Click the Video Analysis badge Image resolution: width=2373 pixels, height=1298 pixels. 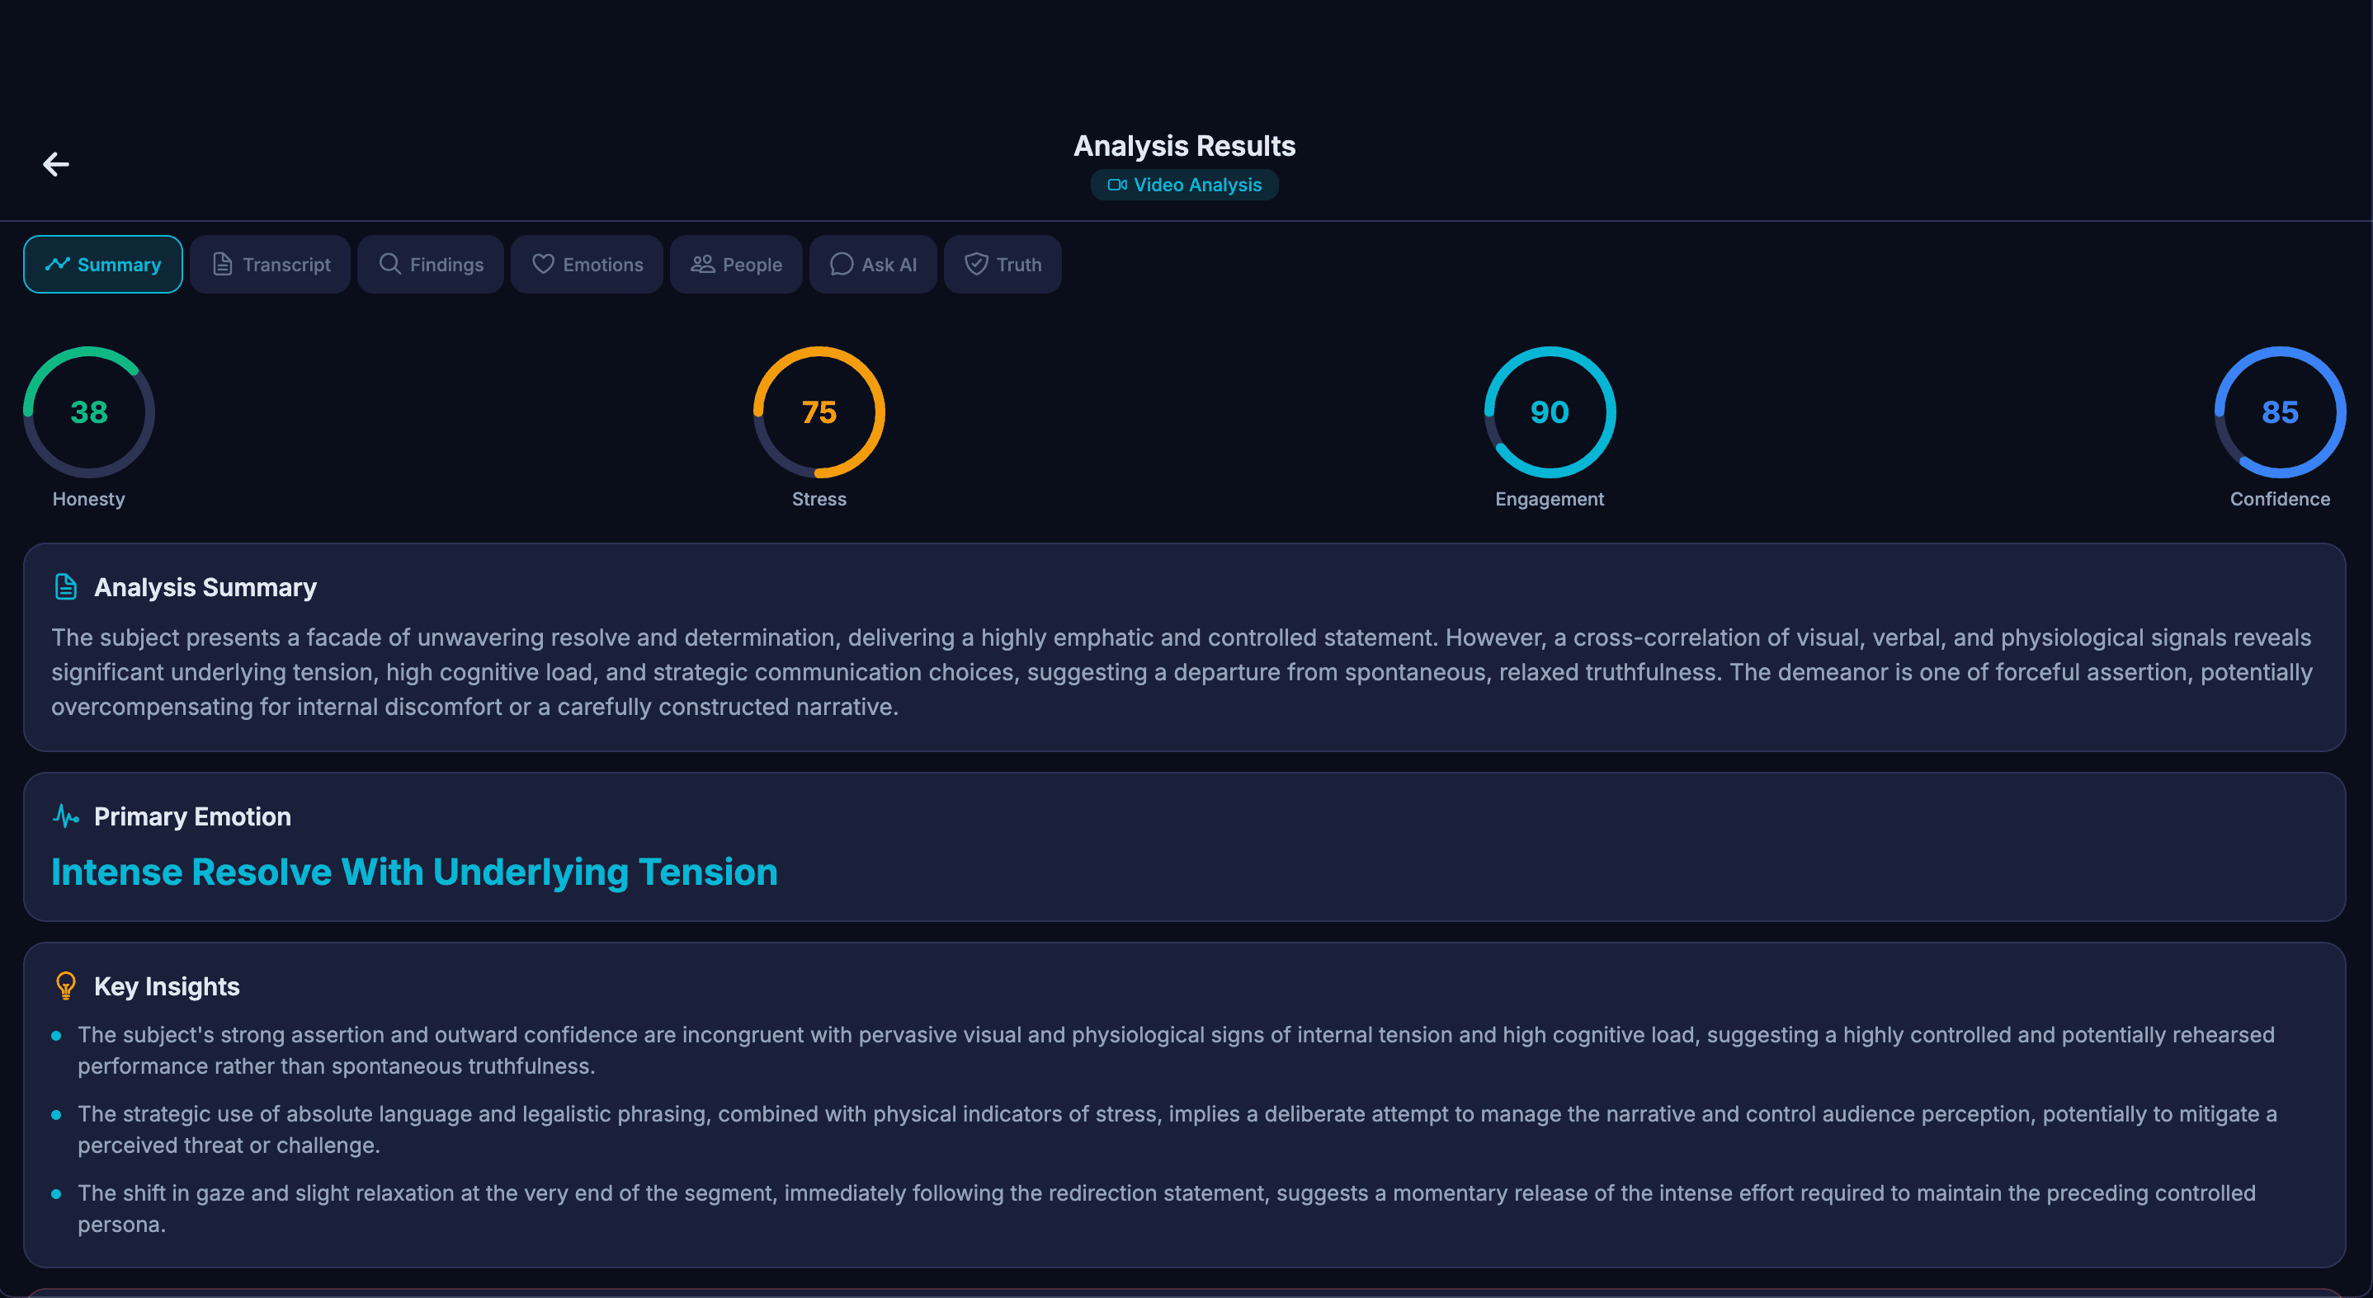pos(1184,184)
